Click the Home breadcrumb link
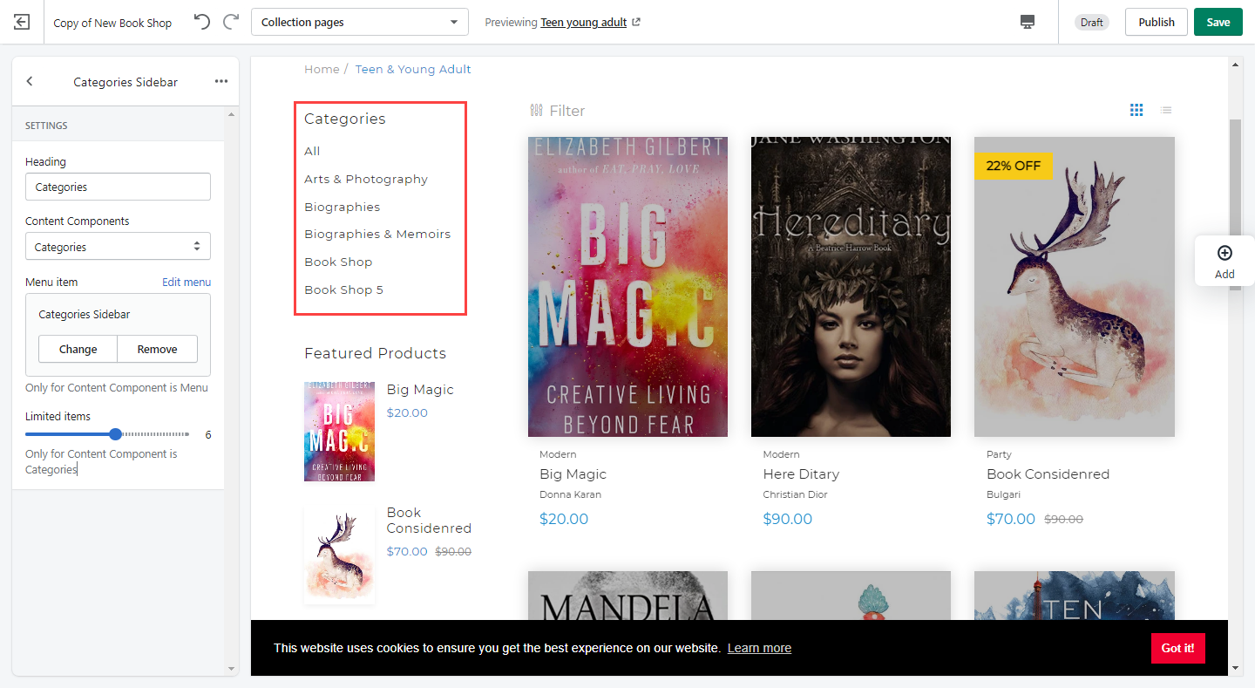The width and height of the screenshot is (1255, 688). point(322,69)
